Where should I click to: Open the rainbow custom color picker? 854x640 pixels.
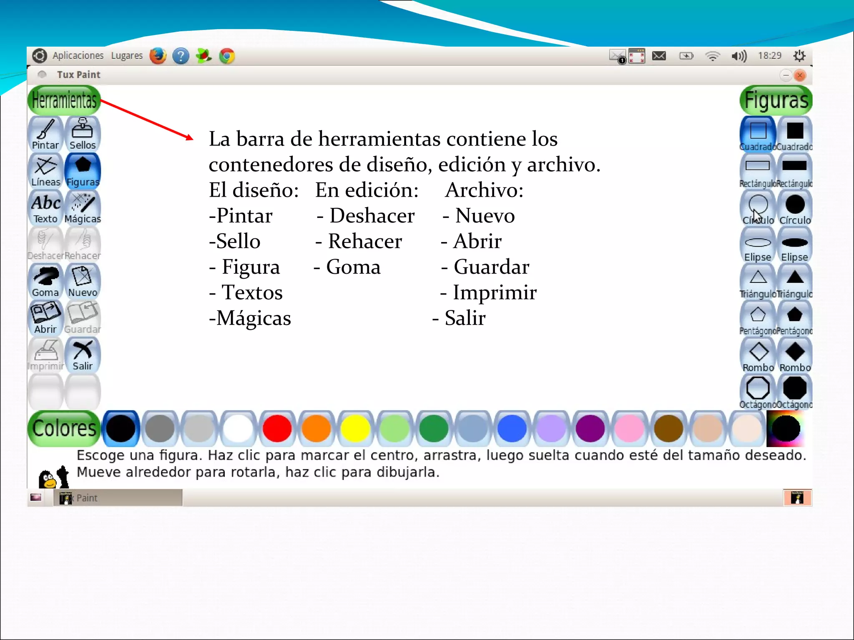(786, 428)
